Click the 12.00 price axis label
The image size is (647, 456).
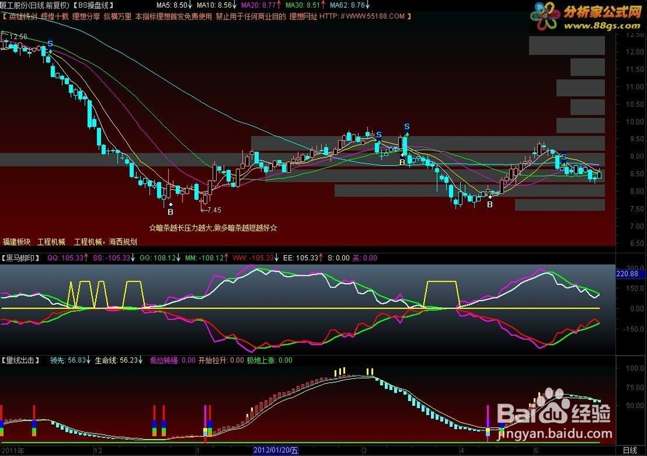pos(634,52)
